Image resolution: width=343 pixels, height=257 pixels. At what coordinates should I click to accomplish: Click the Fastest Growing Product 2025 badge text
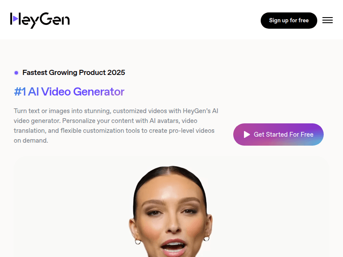pos(73,72)
